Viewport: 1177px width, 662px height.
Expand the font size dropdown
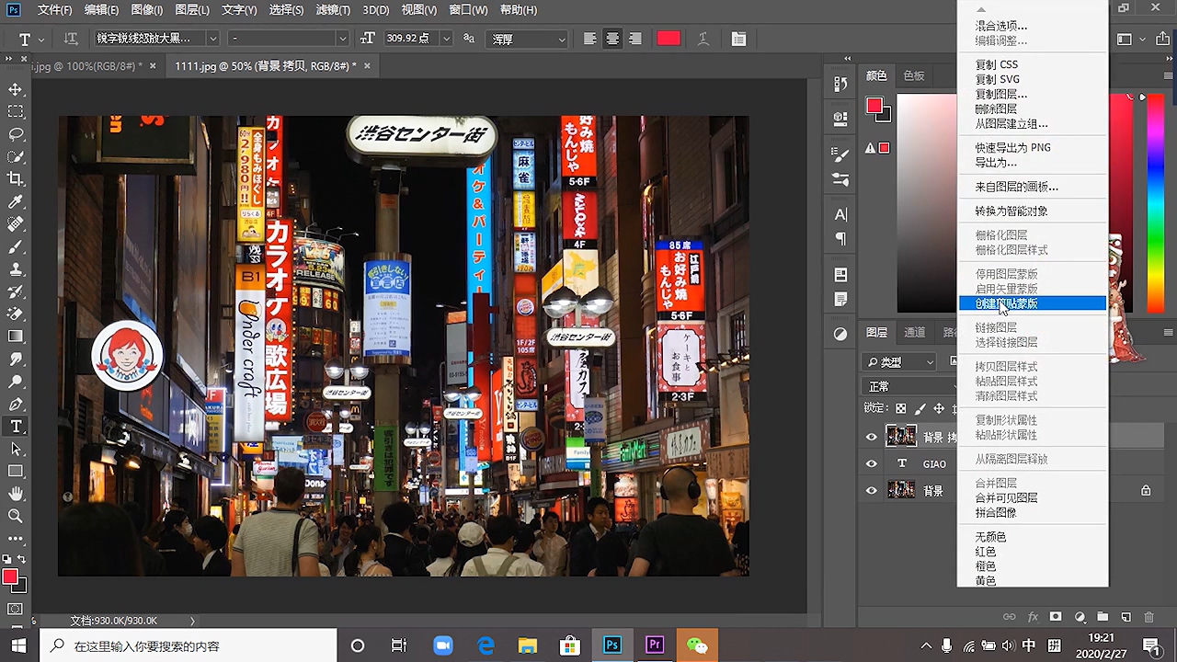pyautogui.click(x=446, y=39)
